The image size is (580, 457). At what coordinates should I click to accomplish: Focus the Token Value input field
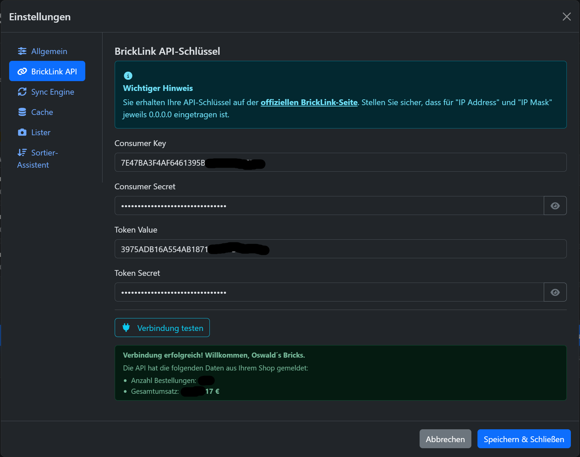340,249
